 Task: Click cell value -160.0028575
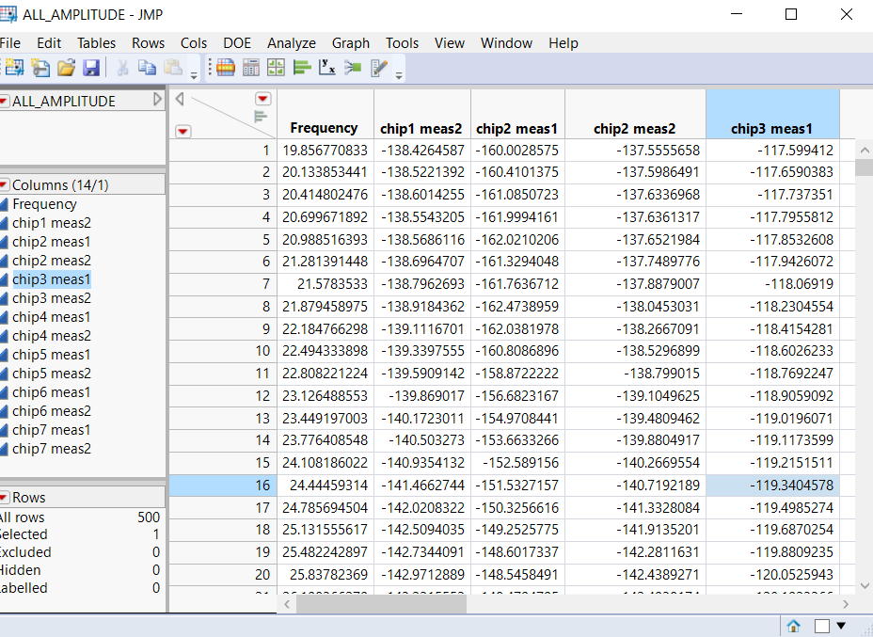517,151
